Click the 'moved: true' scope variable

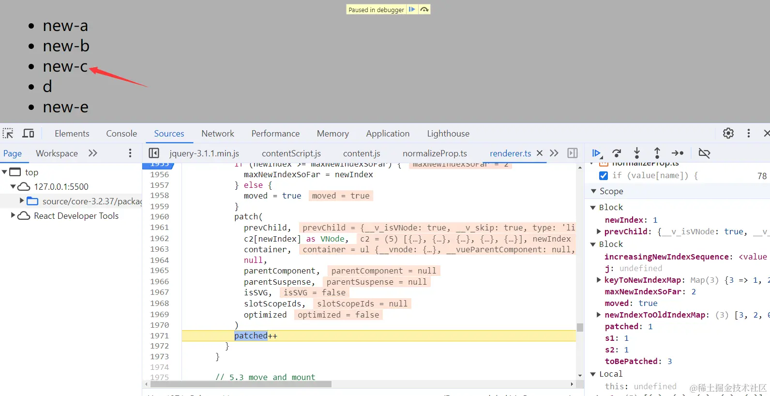[631, 303]
